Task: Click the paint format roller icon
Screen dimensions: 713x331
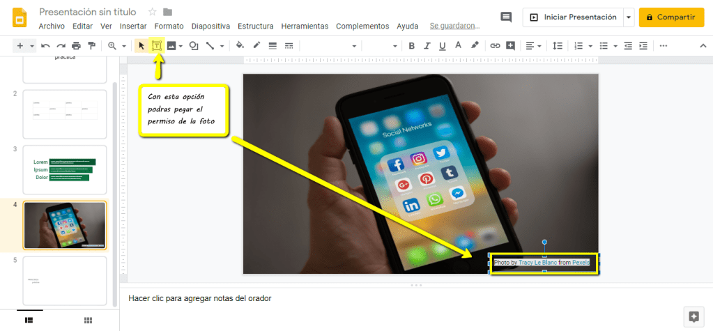Action: [91, 46]
